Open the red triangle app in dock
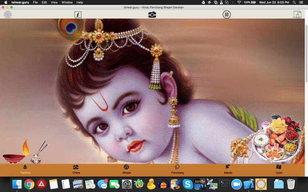The height and width of the screenshot is (192, 308). pyautogui.click(x=41, y=184)
